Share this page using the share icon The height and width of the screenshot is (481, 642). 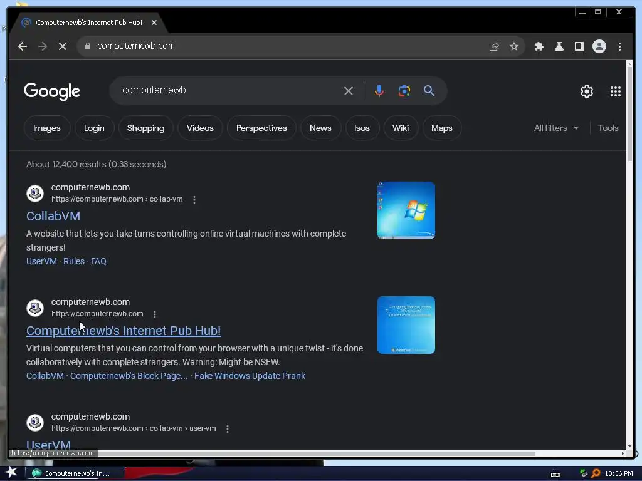(x=494, y=46)
